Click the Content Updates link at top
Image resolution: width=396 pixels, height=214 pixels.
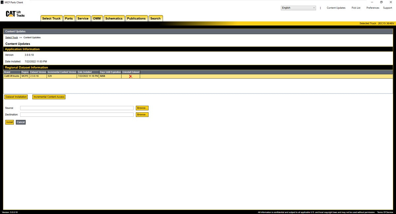tap(336, 8)
